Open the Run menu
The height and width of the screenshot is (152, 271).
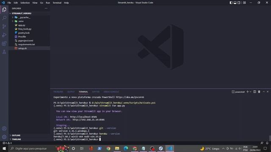(x=48, y=3)
